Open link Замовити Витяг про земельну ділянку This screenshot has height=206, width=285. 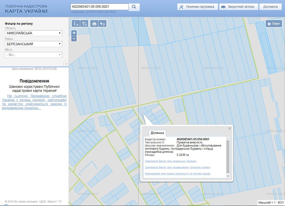click(170, 161)
